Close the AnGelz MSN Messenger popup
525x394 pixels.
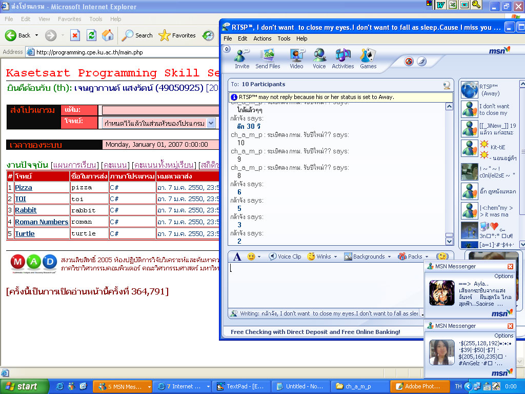pos(510,326)
